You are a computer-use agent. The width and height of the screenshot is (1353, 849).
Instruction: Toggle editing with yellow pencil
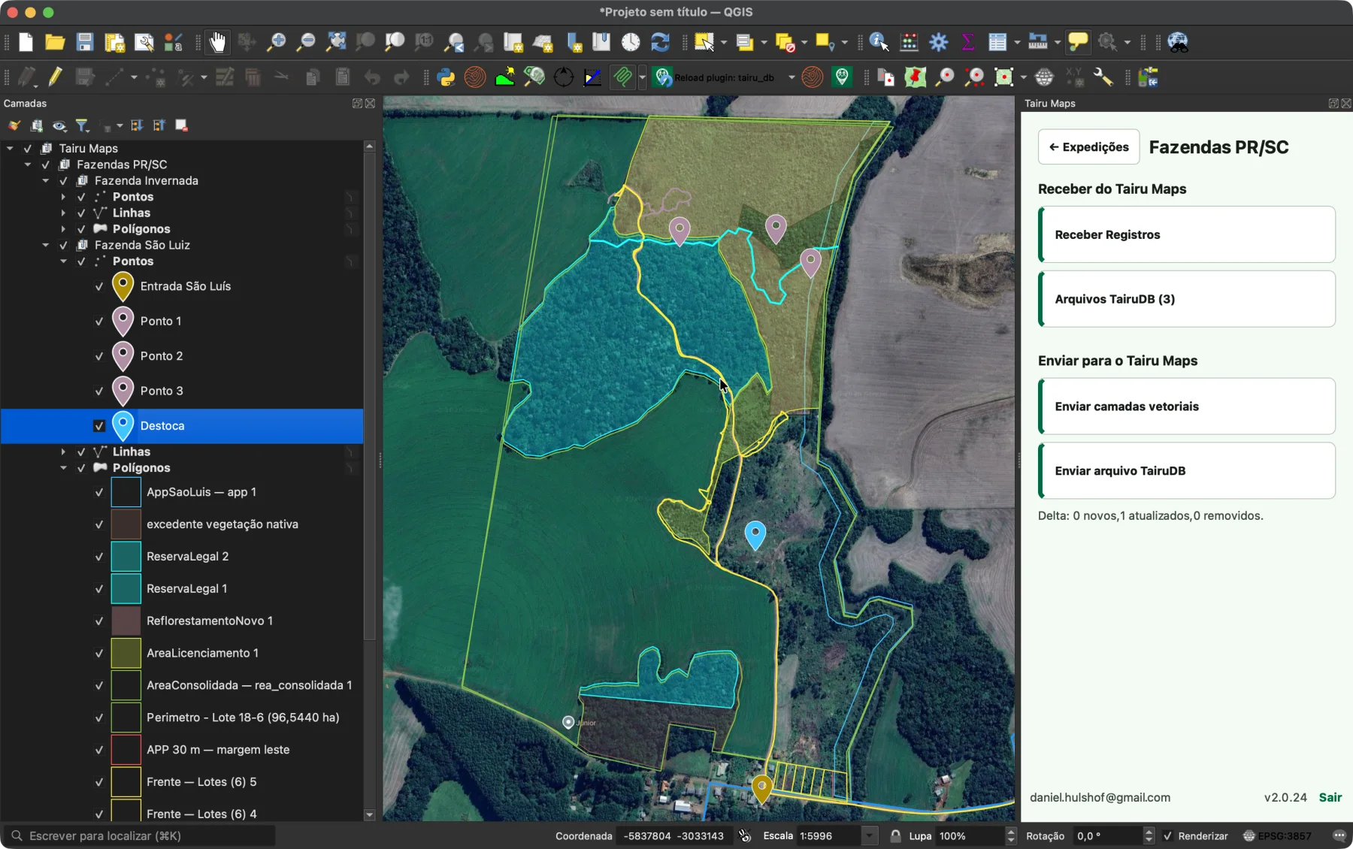[x=55, y=77]
